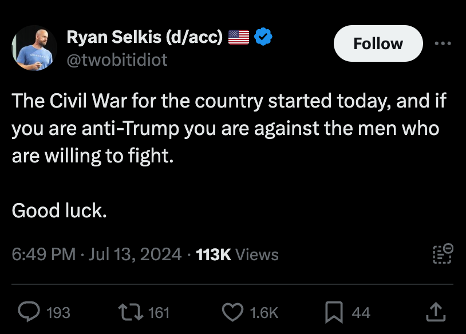466x334 pixels.
Task: Open the reply icon on the tweet
Action: click(29, 312)
